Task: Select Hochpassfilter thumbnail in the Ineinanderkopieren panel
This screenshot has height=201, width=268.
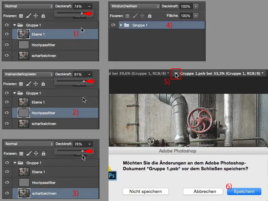Action: tap(24, 113)
